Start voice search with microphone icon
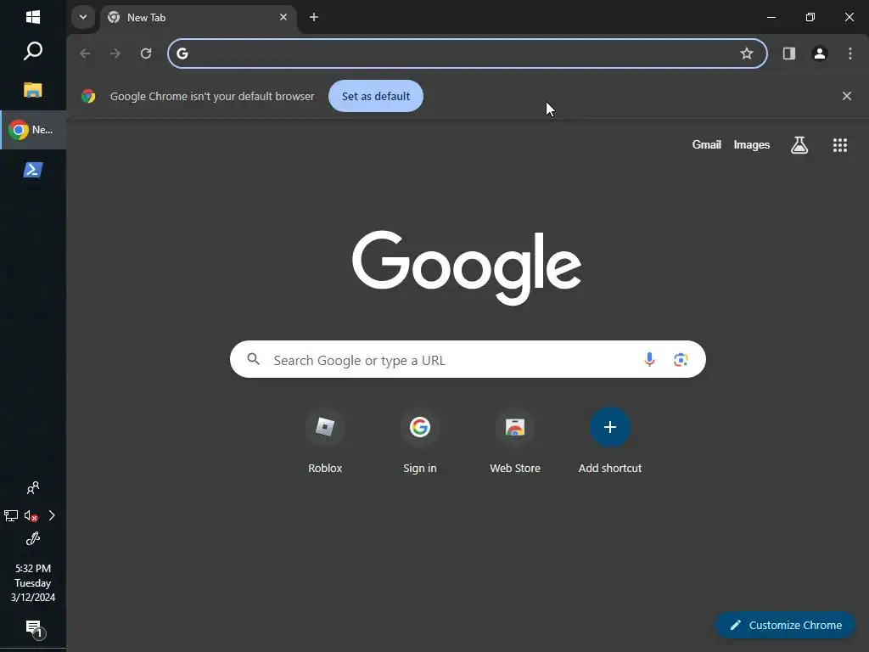 pos(649,359)
